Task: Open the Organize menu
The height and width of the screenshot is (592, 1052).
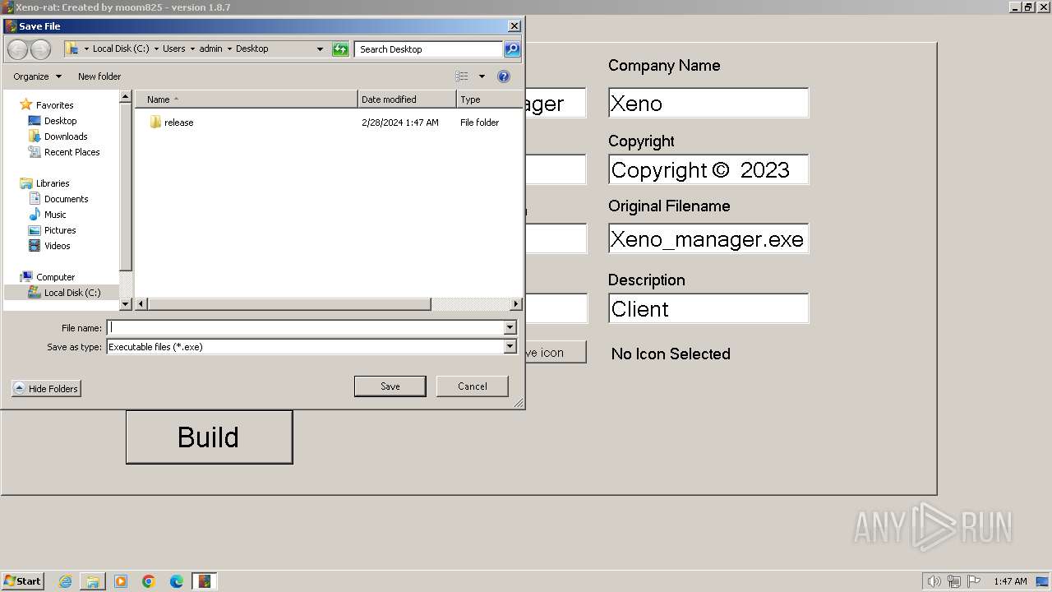Action: pos(37,76)
